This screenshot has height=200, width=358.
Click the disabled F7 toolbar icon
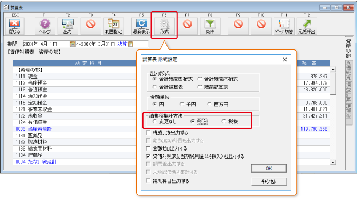pyautogui.click(x=187, y=26)
